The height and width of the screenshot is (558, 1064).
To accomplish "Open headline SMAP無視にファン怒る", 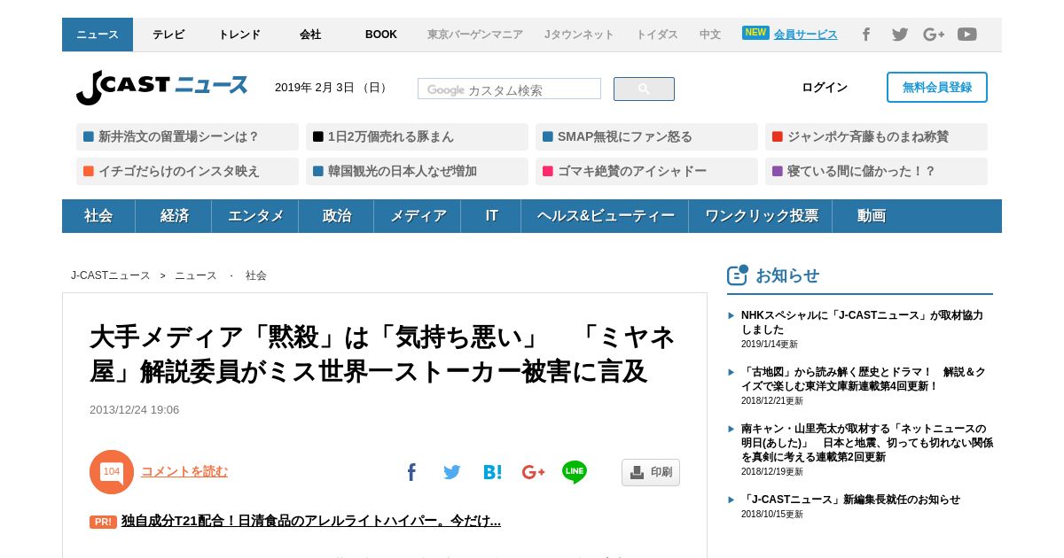I will point(646,137).
